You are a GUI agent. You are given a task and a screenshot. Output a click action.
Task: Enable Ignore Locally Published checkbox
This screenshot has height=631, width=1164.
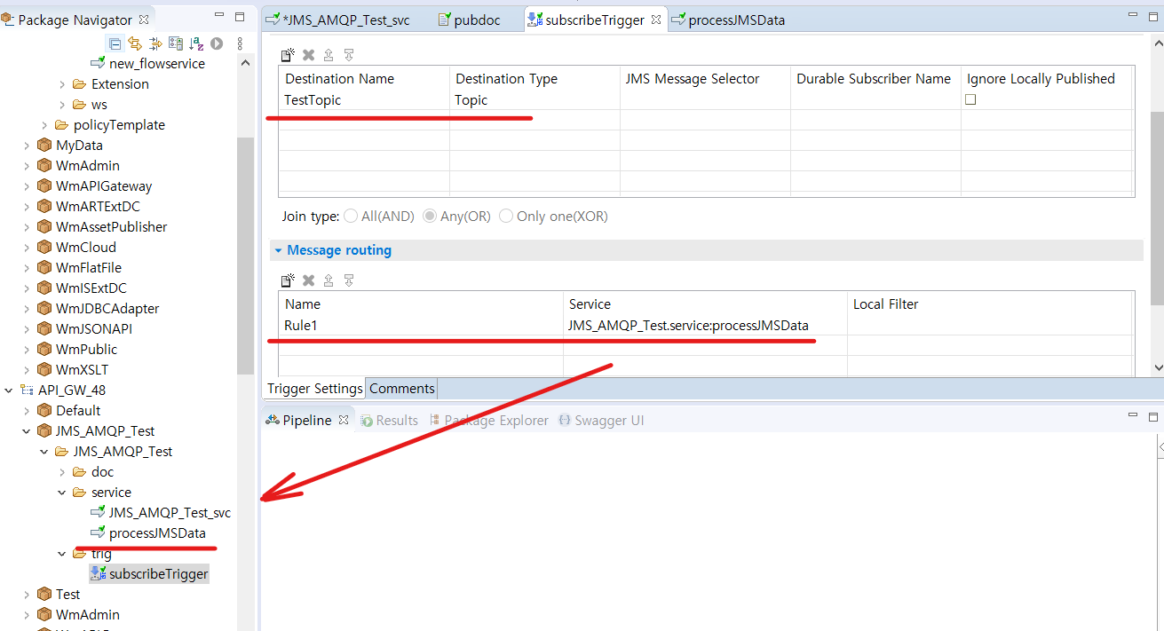[970, 99]
